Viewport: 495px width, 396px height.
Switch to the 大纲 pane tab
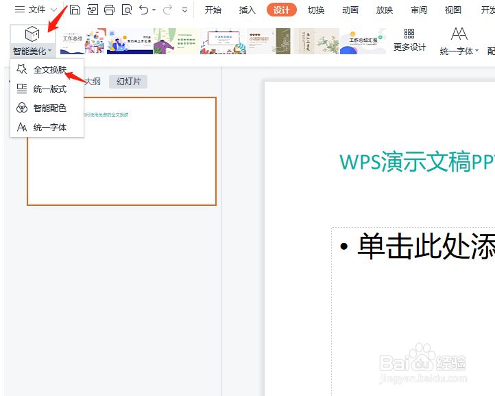coord(93,82)
